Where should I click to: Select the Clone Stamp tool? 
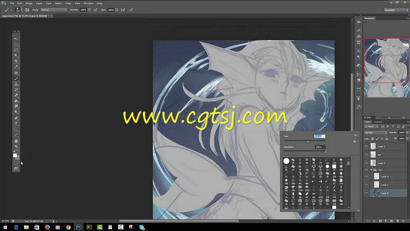[16, 84]
